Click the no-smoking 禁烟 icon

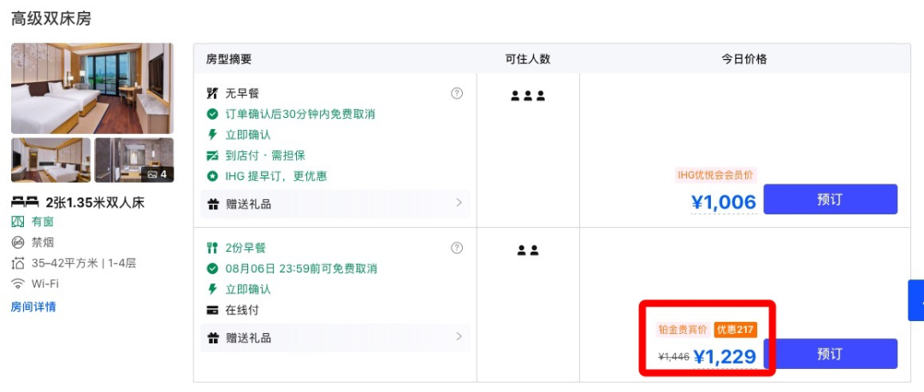[x=18, y=243]
